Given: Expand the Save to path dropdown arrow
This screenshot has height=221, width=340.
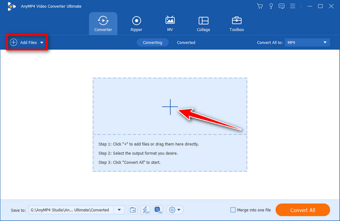Looking at the screenshot, I should (x=119, y=210).
